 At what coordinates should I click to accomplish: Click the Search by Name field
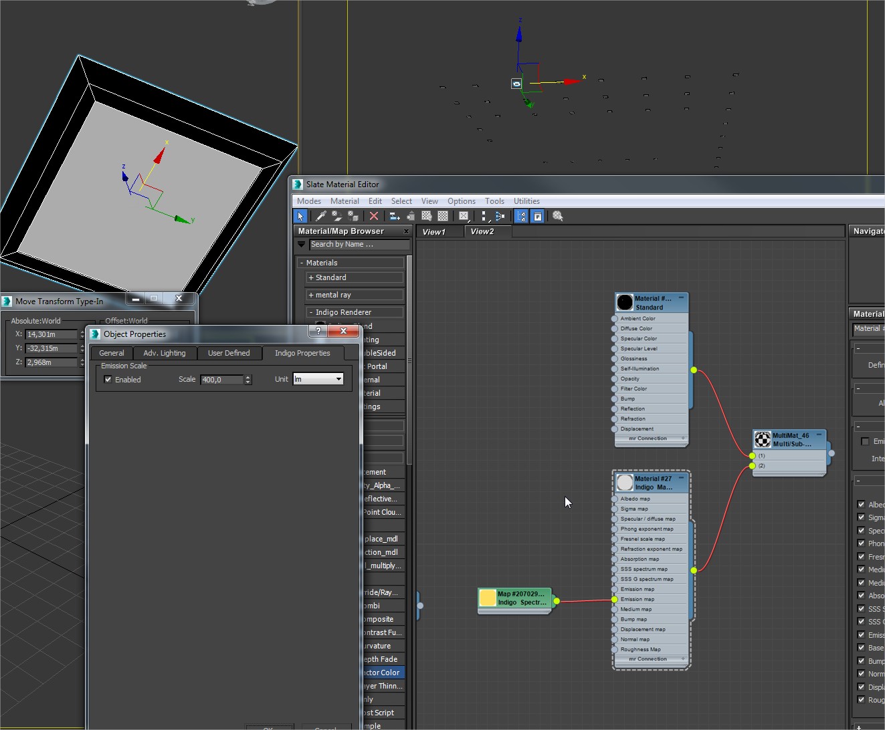click(x=359, y=245)
